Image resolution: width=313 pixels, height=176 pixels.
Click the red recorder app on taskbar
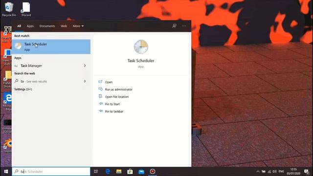point(153,172)
